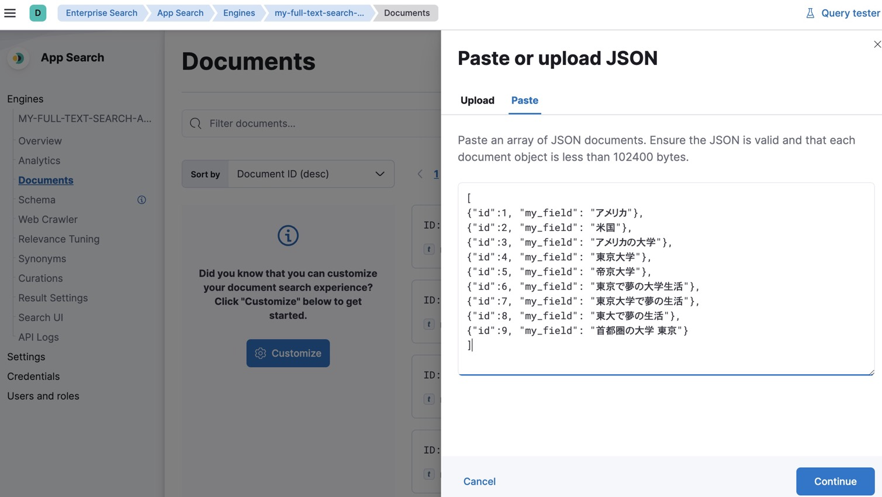Screen dimensions: 882x497
Task: Open the Query tester flask icon
Action: click(x=810, y=13)
